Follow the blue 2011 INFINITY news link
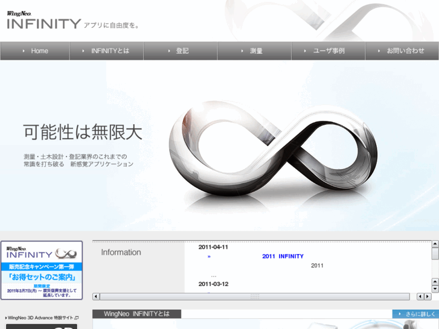The height and width of the screenshot is (329, 439). tap(283, 256)
